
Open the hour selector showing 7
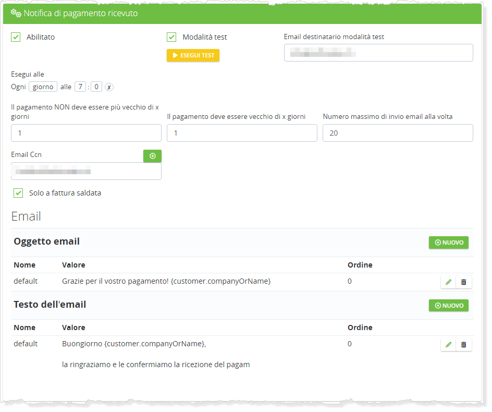coord(80,87)
